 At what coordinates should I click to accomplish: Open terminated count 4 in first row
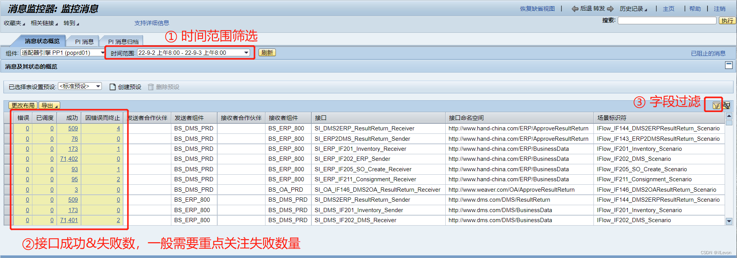[x=118, y=128]
